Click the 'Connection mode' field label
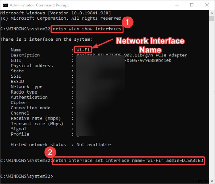215x184 pixels. pos(30,108)
